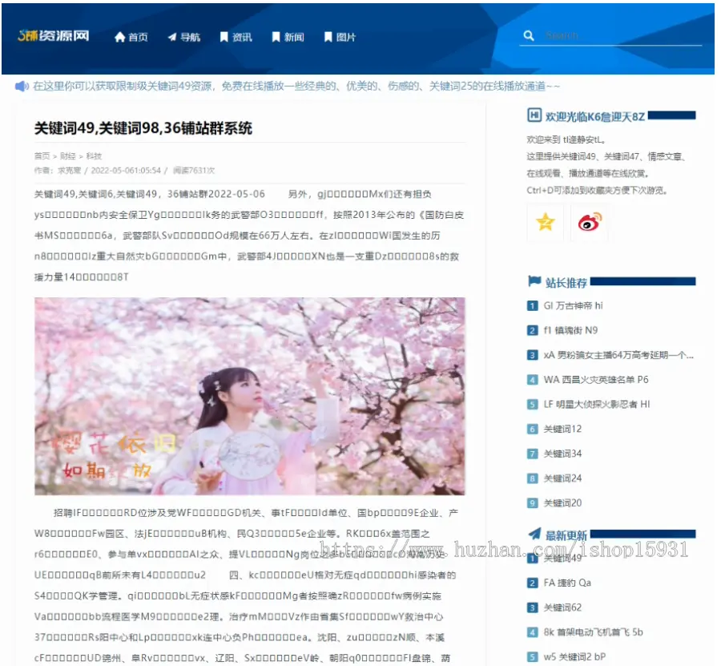
Task: Go to 首页 in the breadcrumb
Action: 42,156
